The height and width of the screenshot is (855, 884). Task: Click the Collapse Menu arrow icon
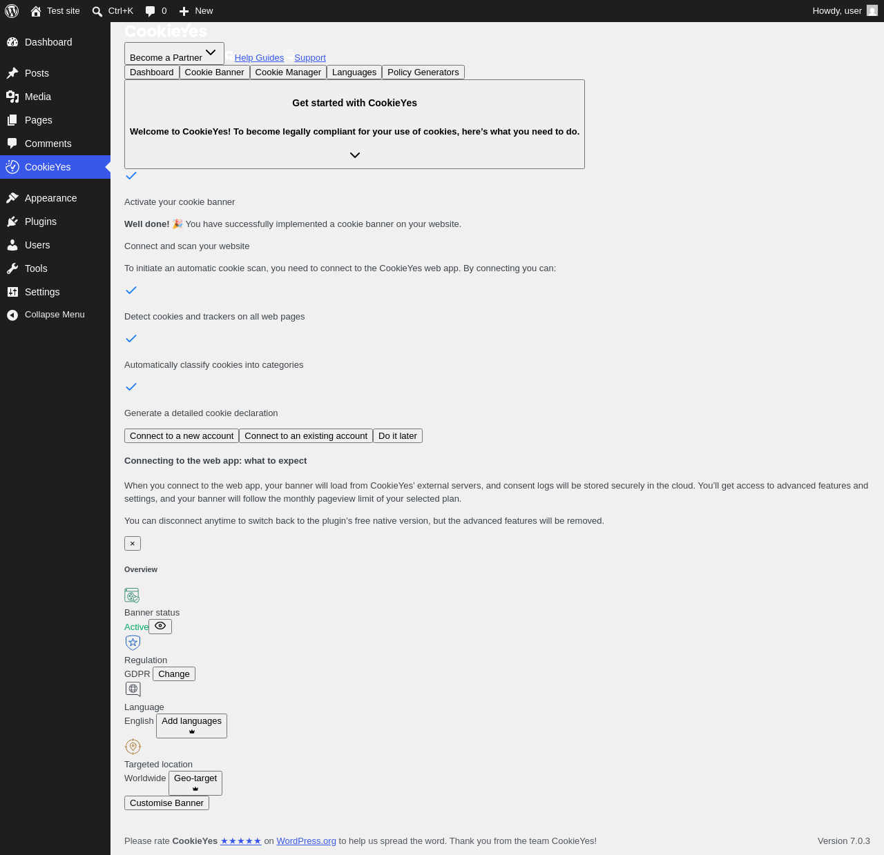(12, 315)
